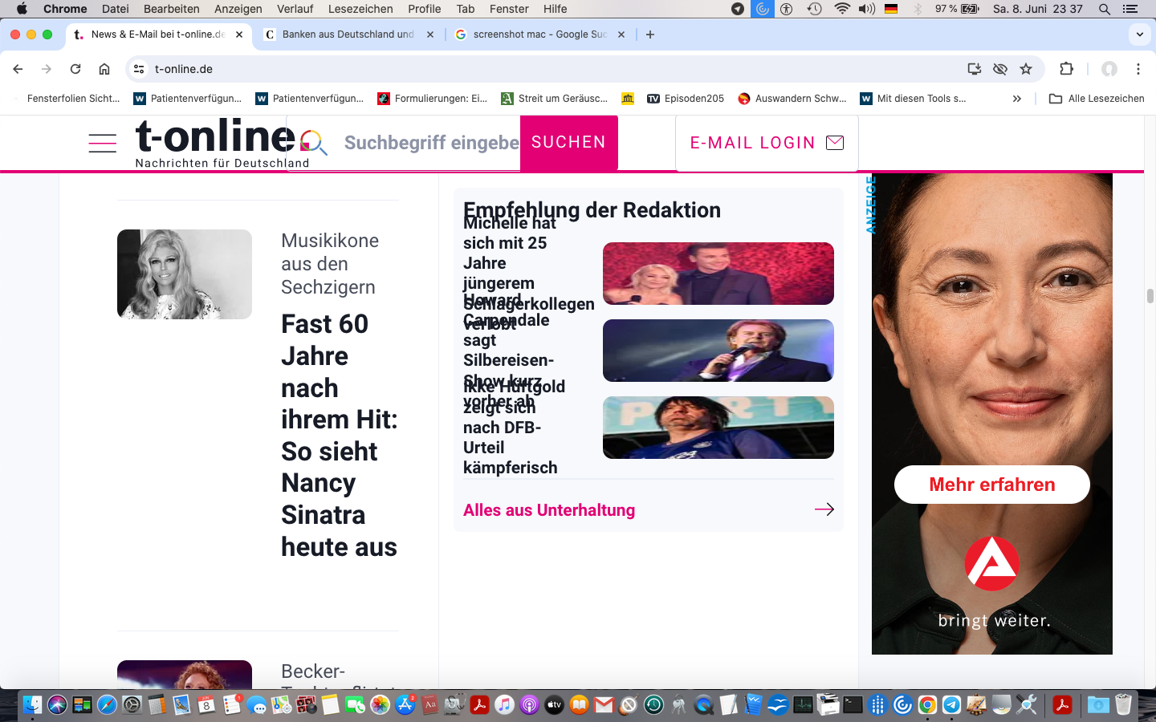The image size is (1156, 722).
Task: Open the Verlauf menu
Action: pos(295,9)
